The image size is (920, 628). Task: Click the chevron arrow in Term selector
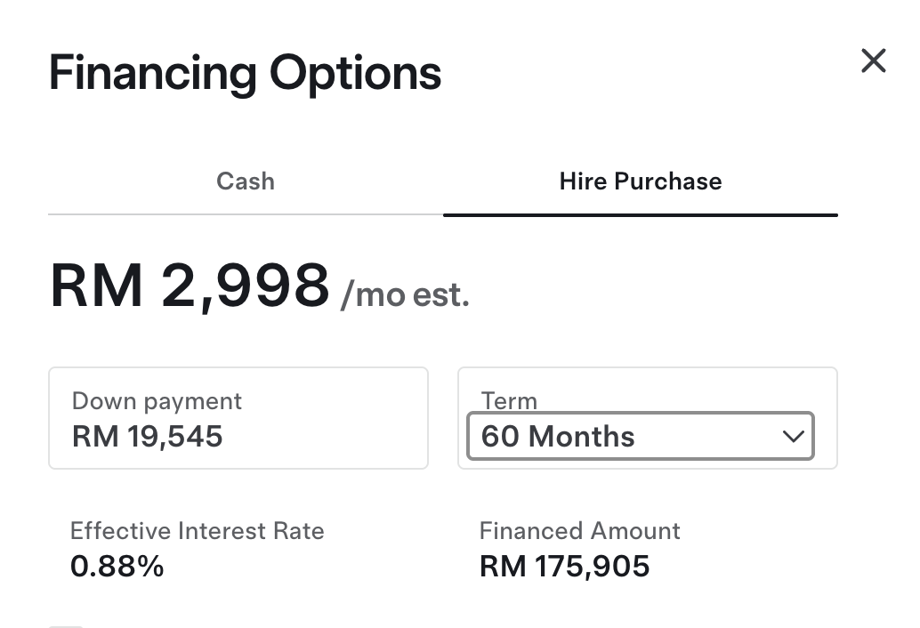[794, 436]
